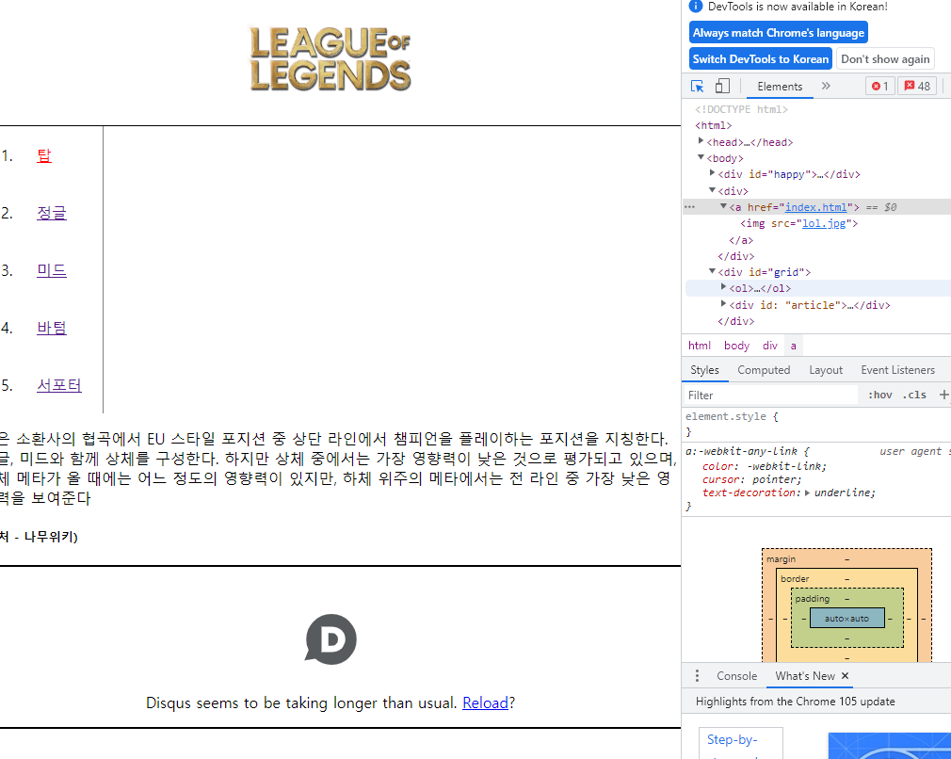Add new style rule plus icon
The height and width of the screenshot is (759, 951).
tap(943, 395)
